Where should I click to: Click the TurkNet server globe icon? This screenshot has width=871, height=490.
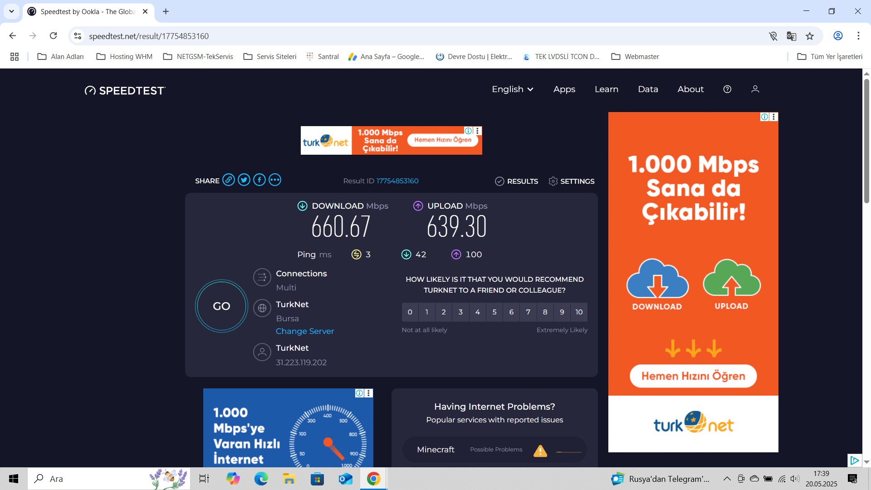pyautogui.click(x=262, y=309)
